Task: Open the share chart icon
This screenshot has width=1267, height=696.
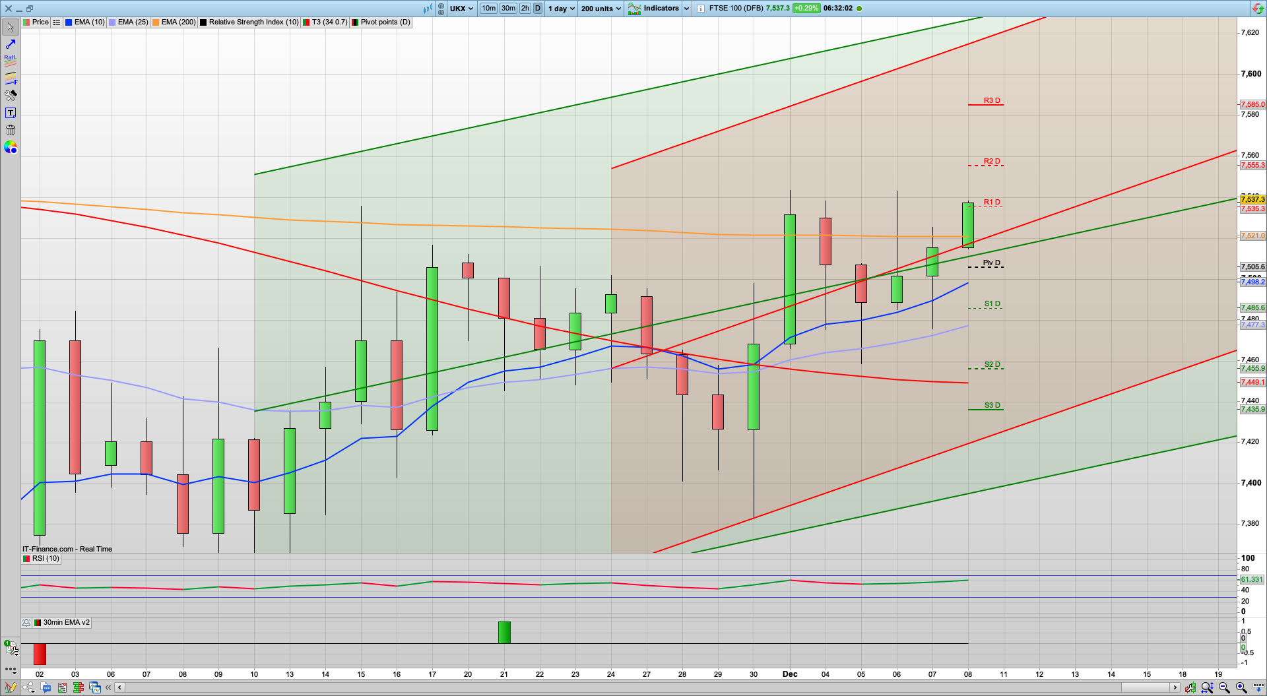Action: (28, 687)
